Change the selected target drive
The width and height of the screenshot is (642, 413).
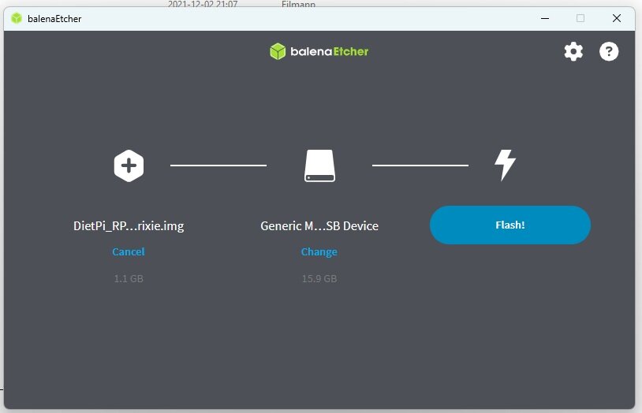[x=319, y=252]
